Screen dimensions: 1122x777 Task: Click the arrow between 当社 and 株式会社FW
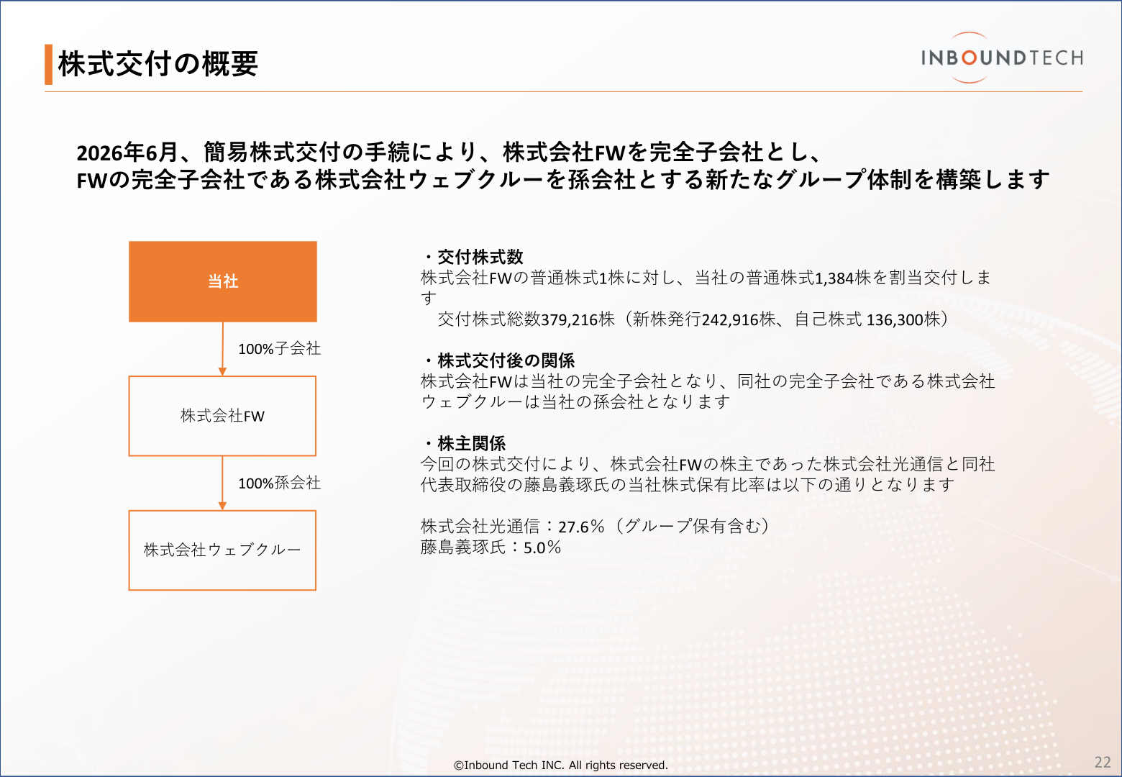222,349
